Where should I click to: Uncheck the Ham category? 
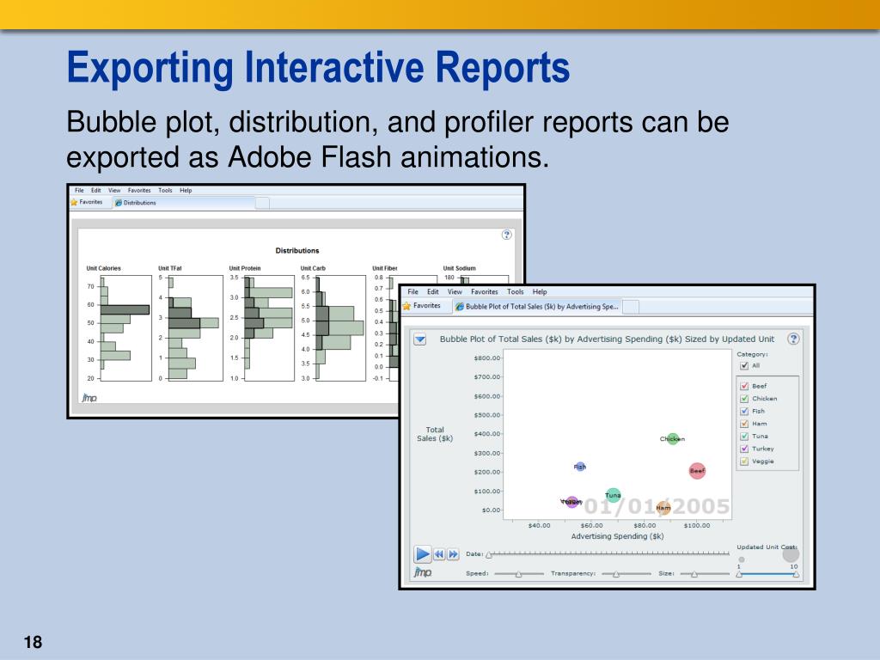744,424
